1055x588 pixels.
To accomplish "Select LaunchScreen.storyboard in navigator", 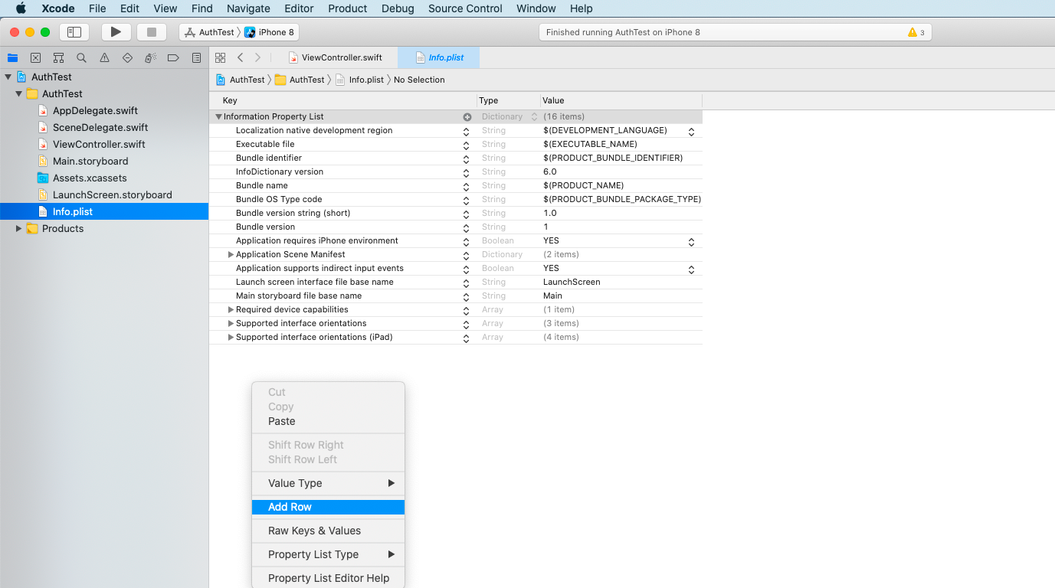I will point(112,194).
